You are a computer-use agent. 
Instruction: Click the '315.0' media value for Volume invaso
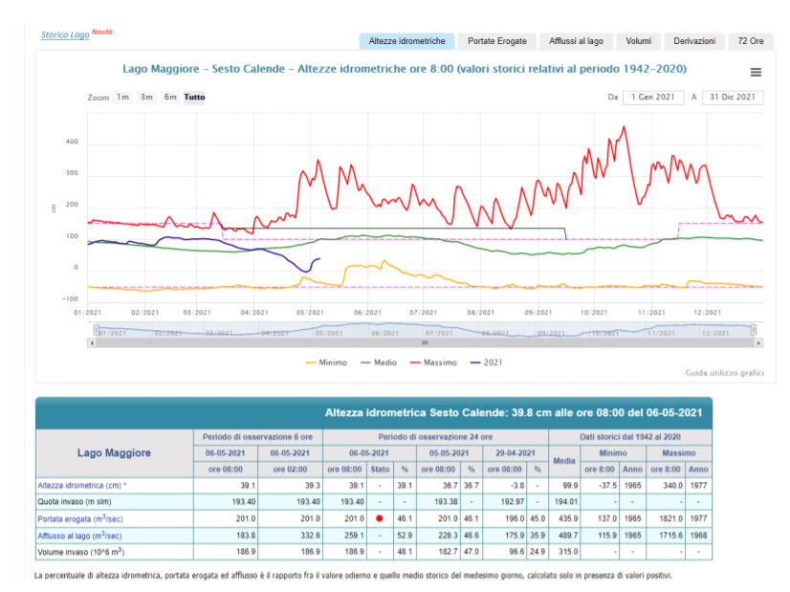(x=568, y=552)
